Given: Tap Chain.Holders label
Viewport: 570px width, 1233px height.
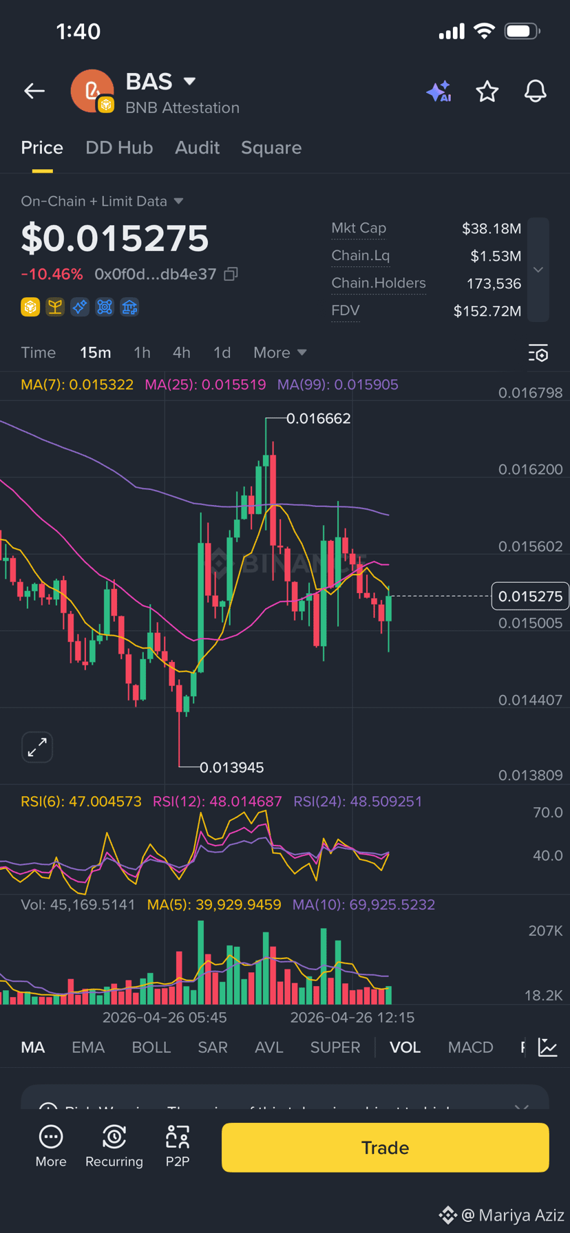Looking at the screenshot, I should (379, 283).
